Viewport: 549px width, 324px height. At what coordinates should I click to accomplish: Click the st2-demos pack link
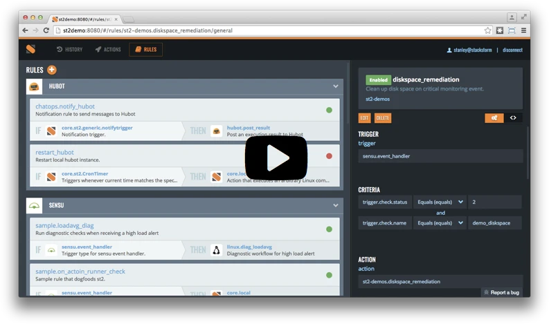[377, 99]
